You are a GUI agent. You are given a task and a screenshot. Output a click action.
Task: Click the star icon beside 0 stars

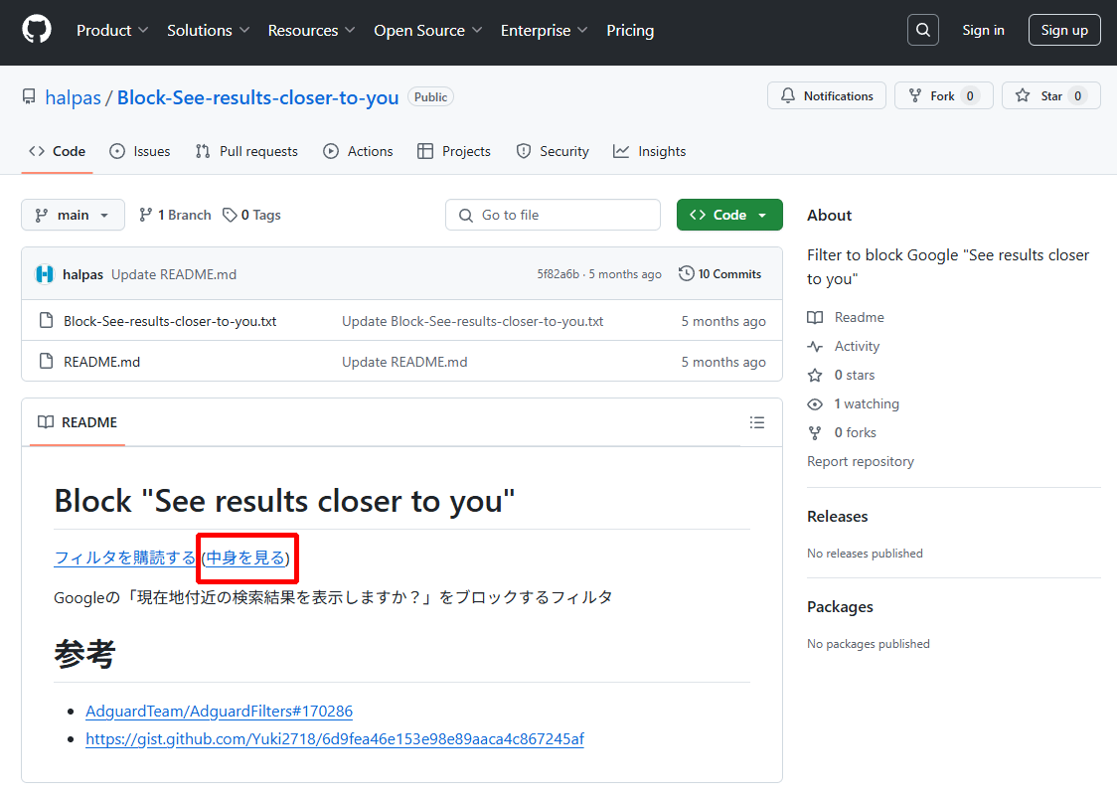point(815,375)
